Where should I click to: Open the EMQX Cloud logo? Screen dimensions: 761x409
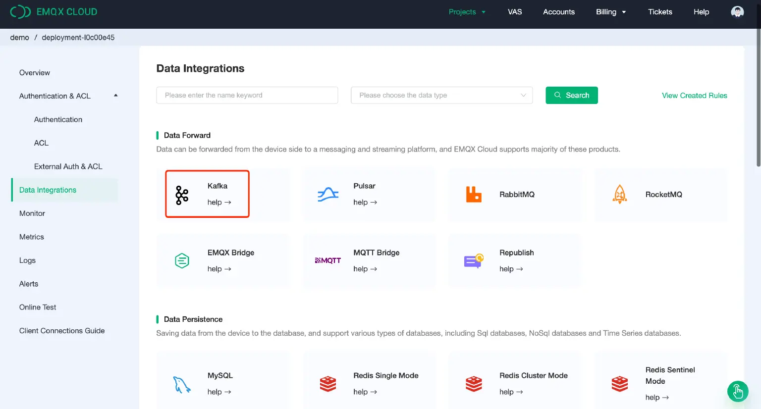[54, 11]
